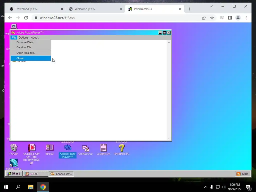Close the Download | OBS tab
256x192 pixels.
pos(62,9)
